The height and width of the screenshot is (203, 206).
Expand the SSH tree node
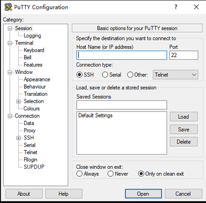[x=19, y=138]
